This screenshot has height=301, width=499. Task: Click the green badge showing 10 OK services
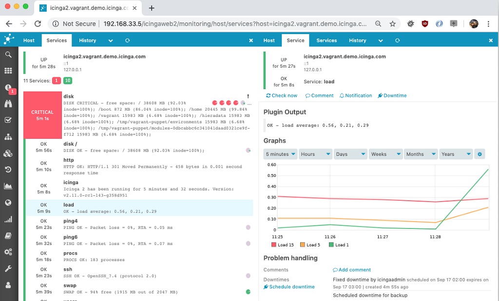[67, 80]
